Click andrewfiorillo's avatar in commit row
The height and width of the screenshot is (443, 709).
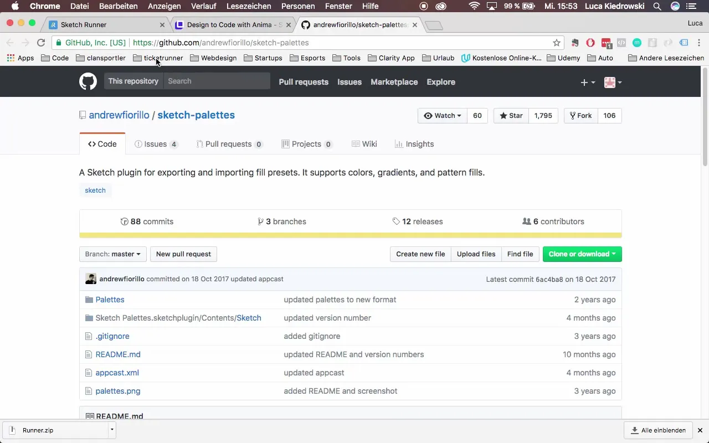(x=91, y=279)
